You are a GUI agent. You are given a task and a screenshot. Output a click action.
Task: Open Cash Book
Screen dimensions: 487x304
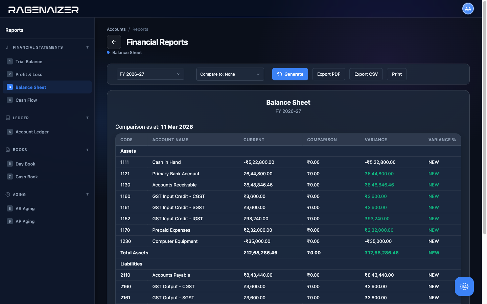pyautogui.click(x=47, y=177)
